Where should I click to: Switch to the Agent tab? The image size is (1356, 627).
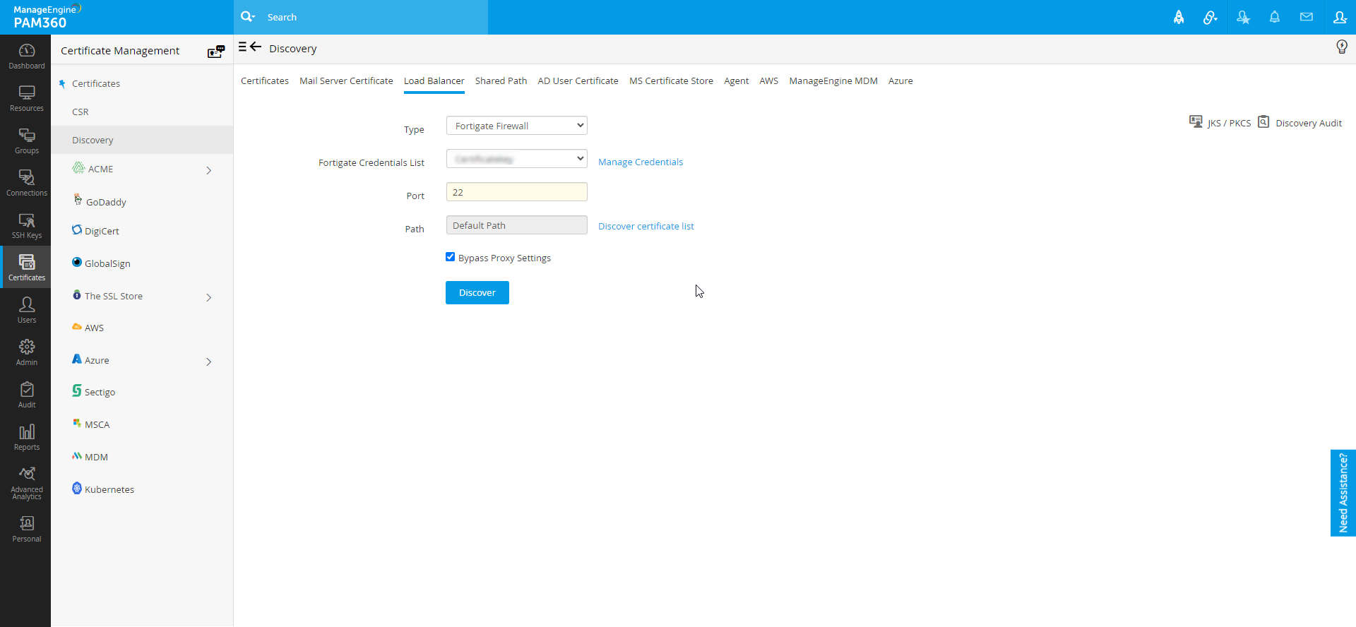pos(737,81)
